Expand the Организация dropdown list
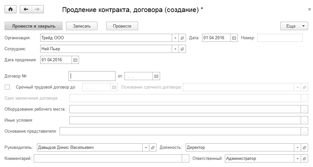313x167 pixels. (x=175, y=38)
